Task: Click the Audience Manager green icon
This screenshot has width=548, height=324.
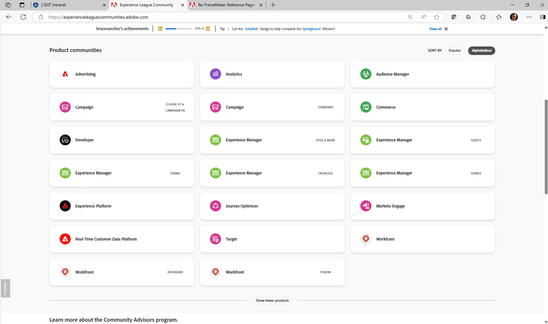Action: (x=366, y=74)
